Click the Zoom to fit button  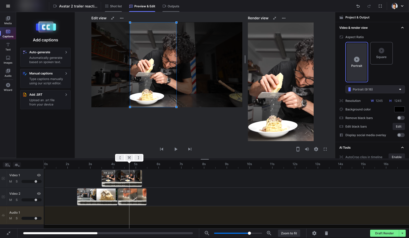289,233
